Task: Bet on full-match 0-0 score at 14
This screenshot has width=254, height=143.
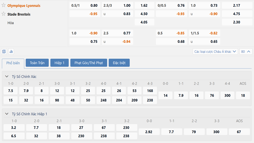Action: coord(165,95)
